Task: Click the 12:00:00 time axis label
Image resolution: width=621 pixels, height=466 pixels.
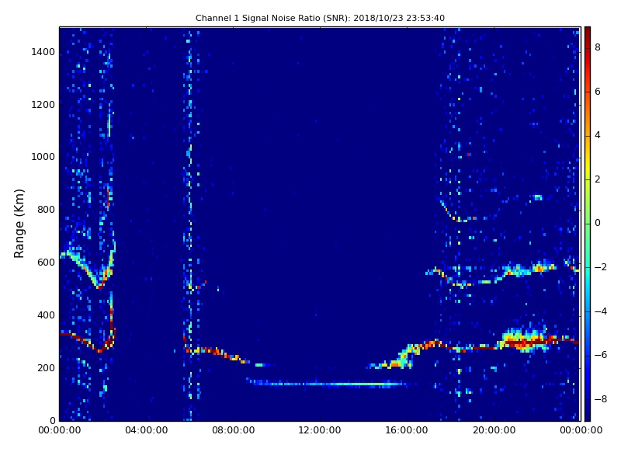Action: tap(320, 430)
